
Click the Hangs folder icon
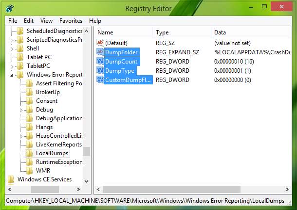click(30, 127)
